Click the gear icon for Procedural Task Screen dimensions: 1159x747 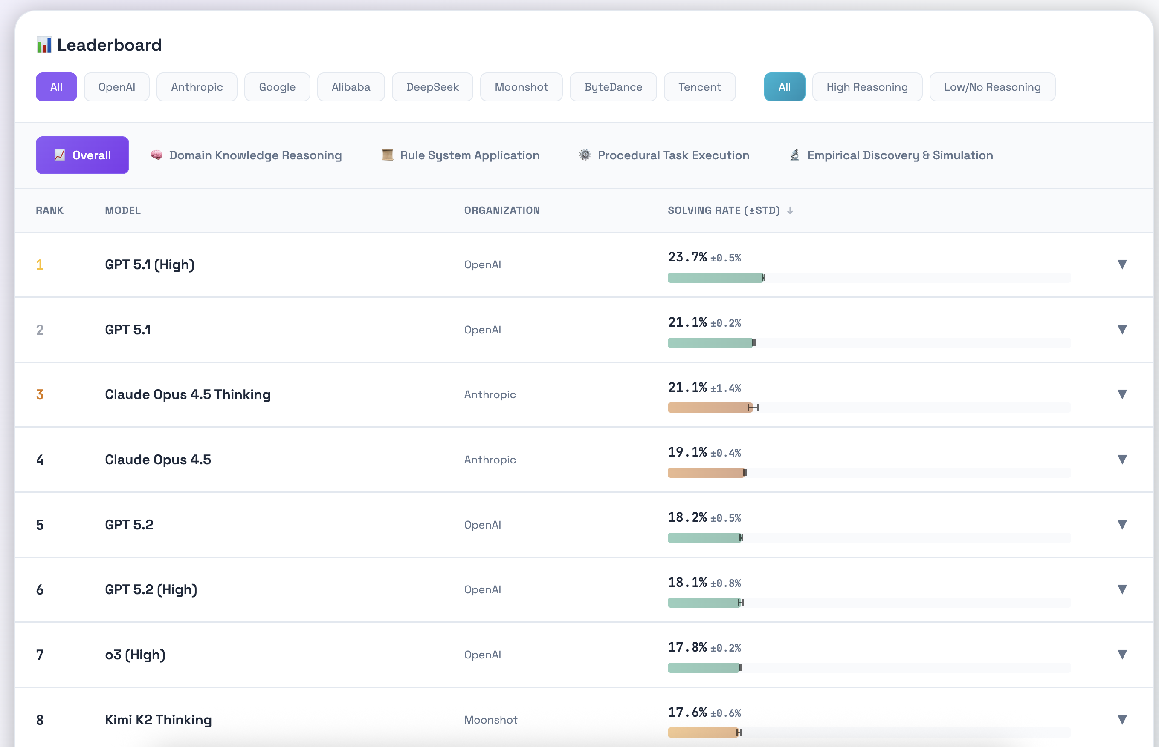pyautogui.click(x=585, y=155)
